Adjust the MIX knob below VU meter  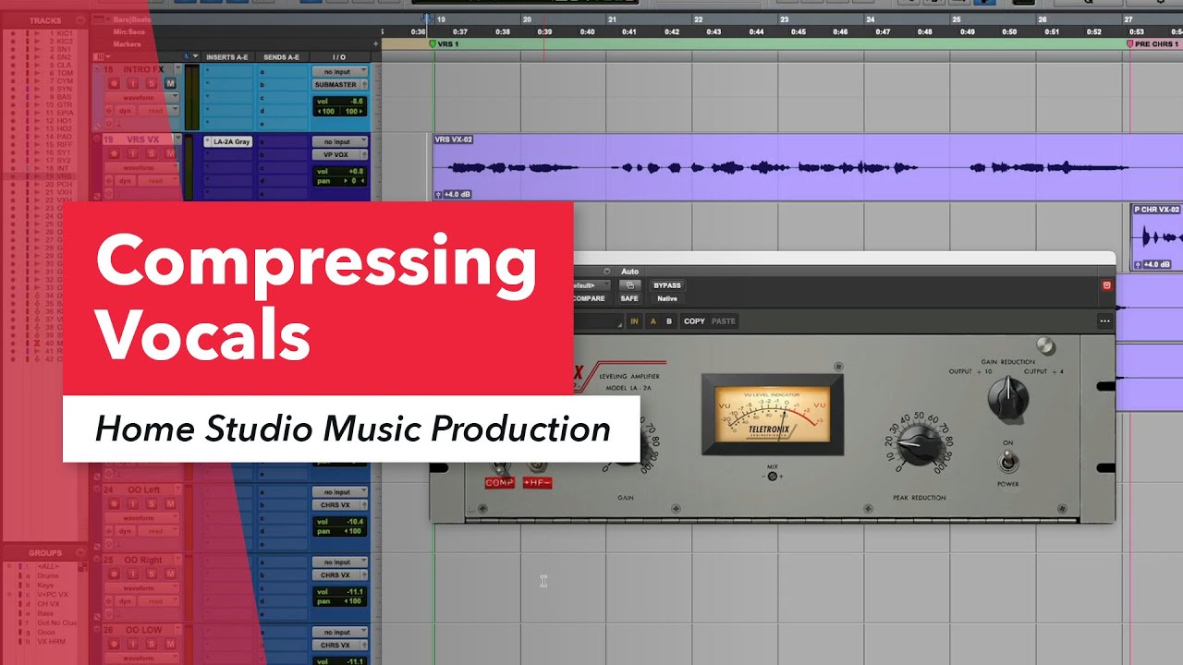(x=772, y=477)
